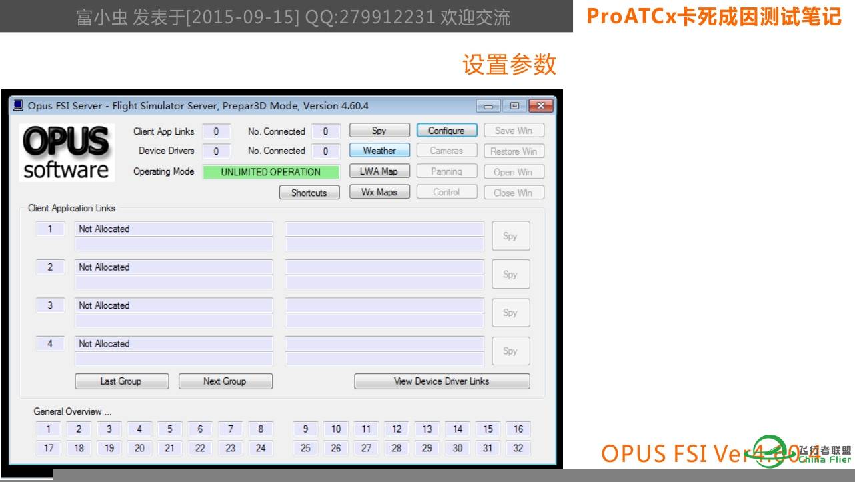Image resolution: width=855 pixels, height=482 pixels.
Task: Click the Restore Win button
Action: point(514,151)
